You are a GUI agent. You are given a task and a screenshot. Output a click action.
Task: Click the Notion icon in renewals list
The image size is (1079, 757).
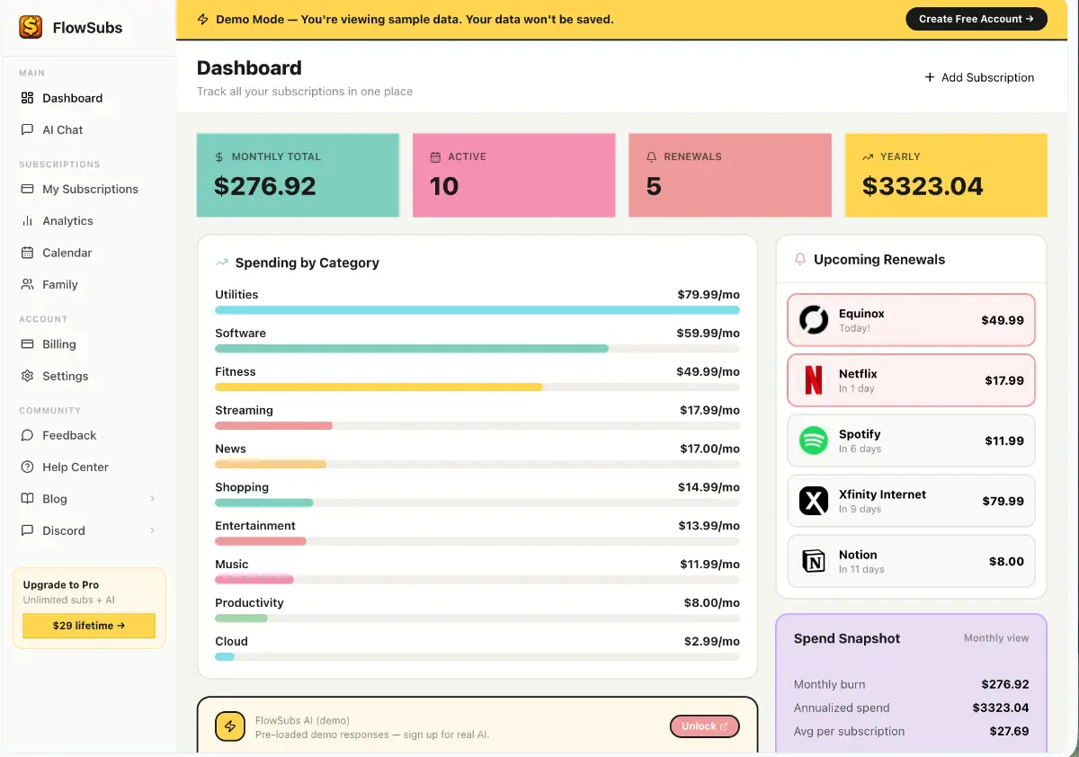pyautogui.click(x=813, y=561)
